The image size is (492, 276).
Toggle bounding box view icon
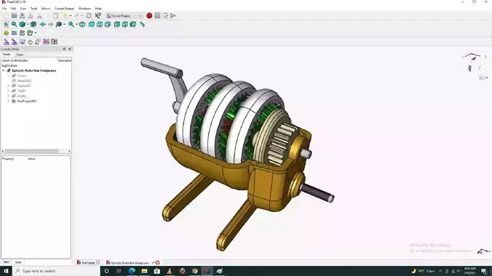click(x=33, y=25)
